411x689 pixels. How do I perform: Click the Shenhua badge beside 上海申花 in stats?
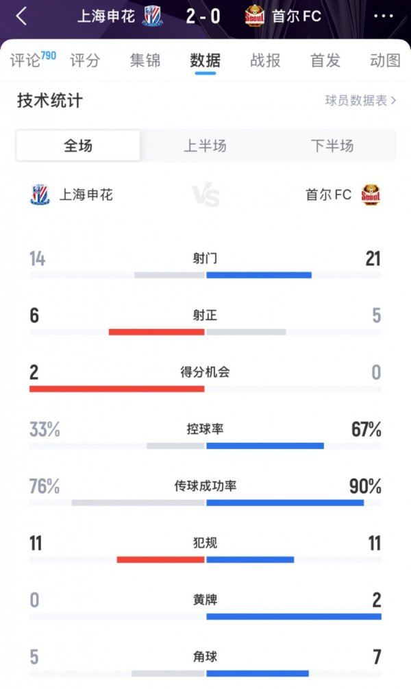click(39, 195)
